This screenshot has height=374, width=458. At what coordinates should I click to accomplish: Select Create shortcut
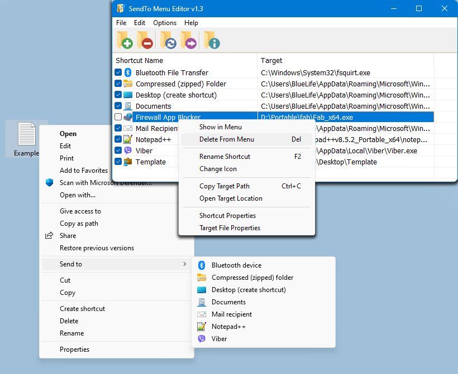coord(117,308)
